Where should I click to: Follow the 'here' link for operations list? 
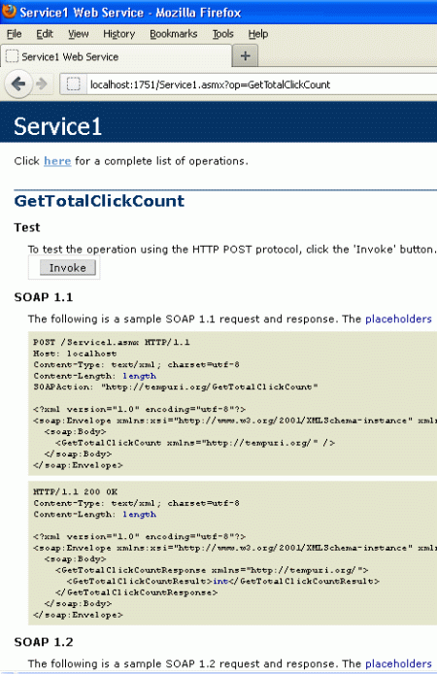[57, 161]
